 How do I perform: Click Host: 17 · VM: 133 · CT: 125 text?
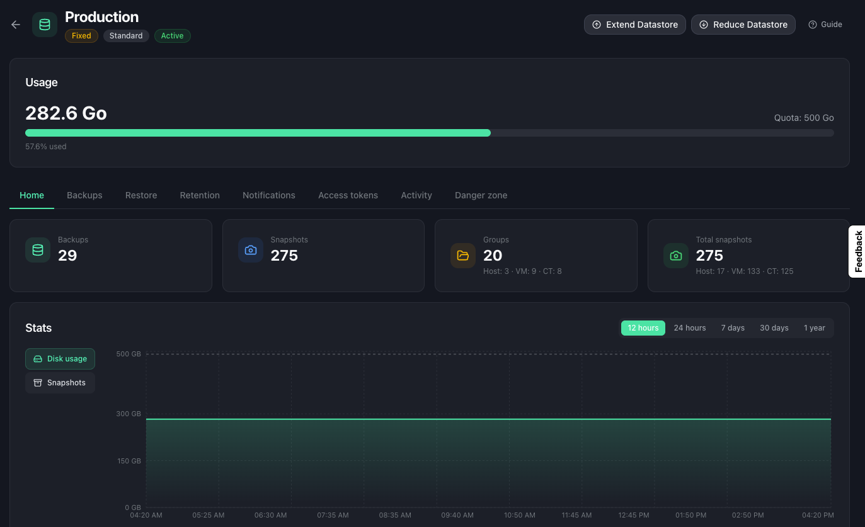click(x=745, y=271)
